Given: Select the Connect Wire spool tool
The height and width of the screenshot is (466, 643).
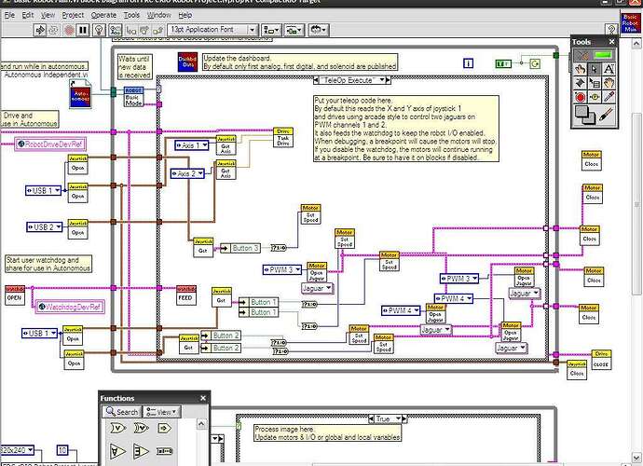Looking at the screenshot, I should point(580,83).
